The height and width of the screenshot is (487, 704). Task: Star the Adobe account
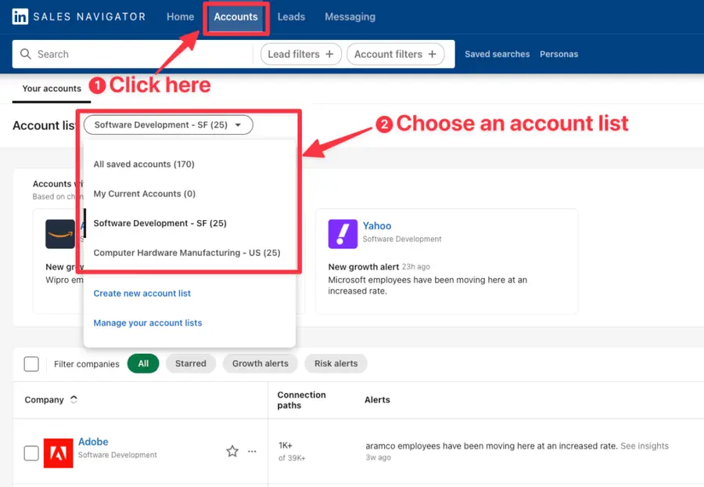232,451
